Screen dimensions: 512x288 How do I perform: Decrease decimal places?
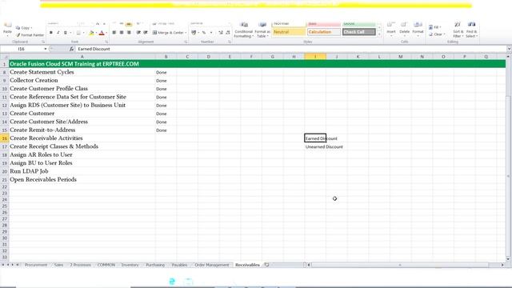(228, 33)
